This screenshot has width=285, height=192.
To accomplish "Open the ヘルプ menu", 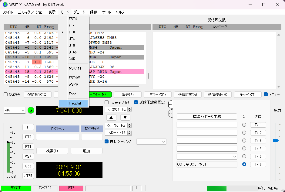I will click(120, 12).
